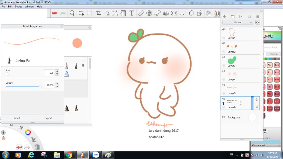Open the Draw Style shapes tool

(x=200, y=13)
